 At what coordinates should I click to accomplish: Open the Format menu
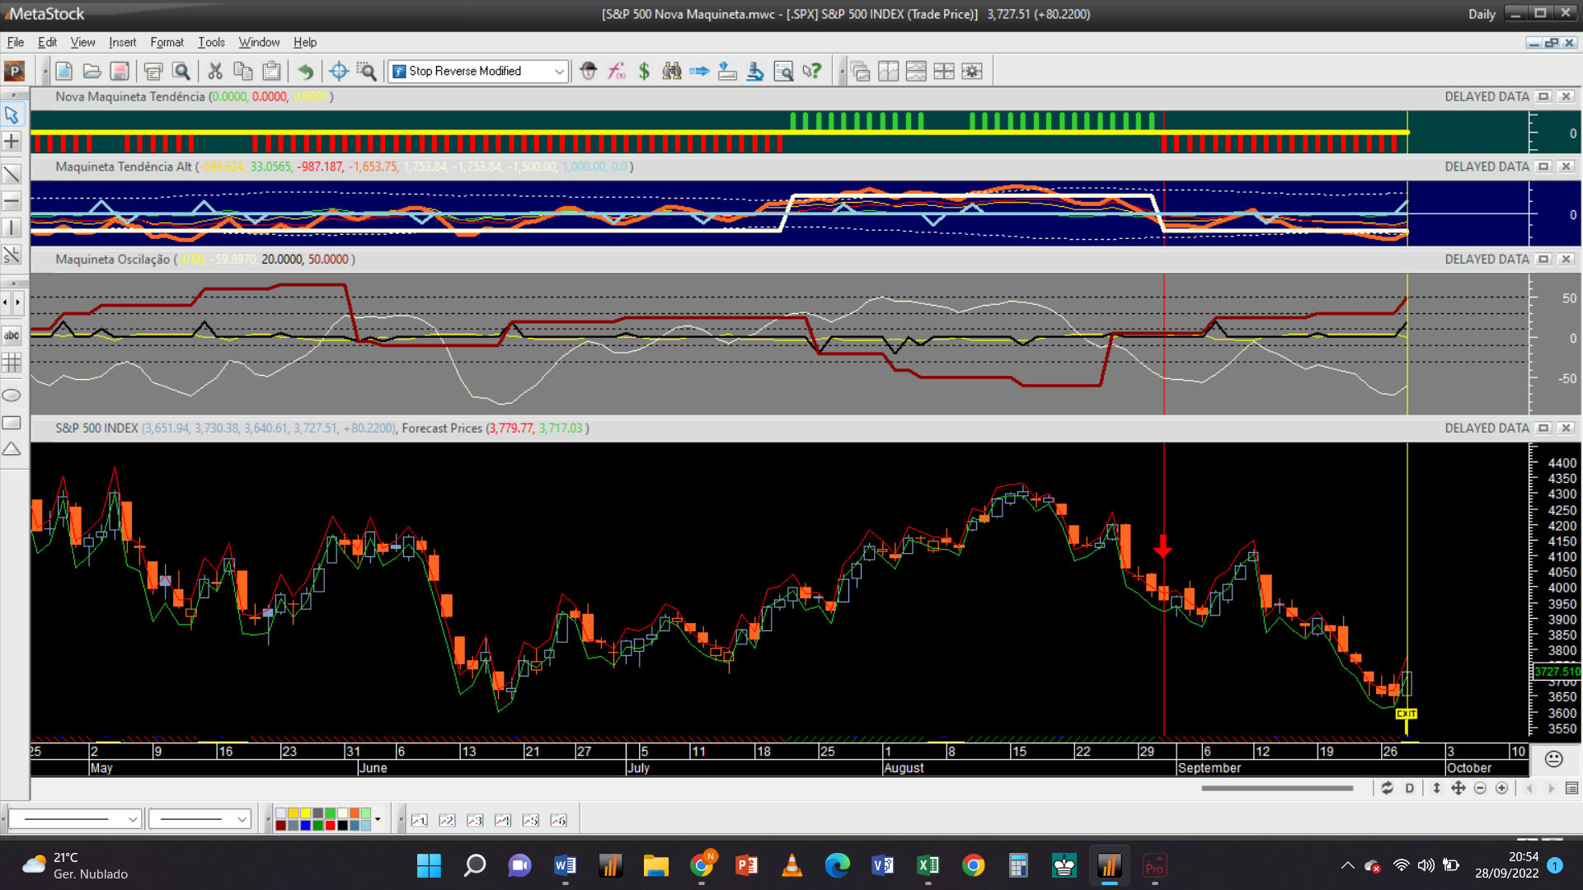pos(167,42)
